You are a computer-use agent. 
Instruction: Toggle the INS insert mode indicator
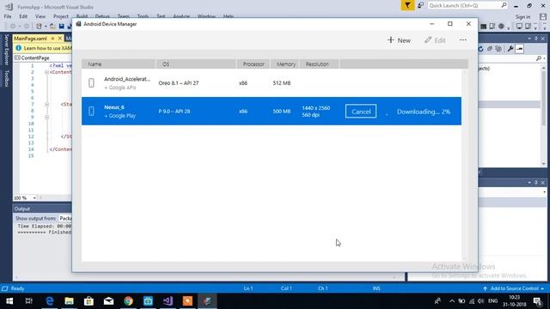(x=376, y=288)
